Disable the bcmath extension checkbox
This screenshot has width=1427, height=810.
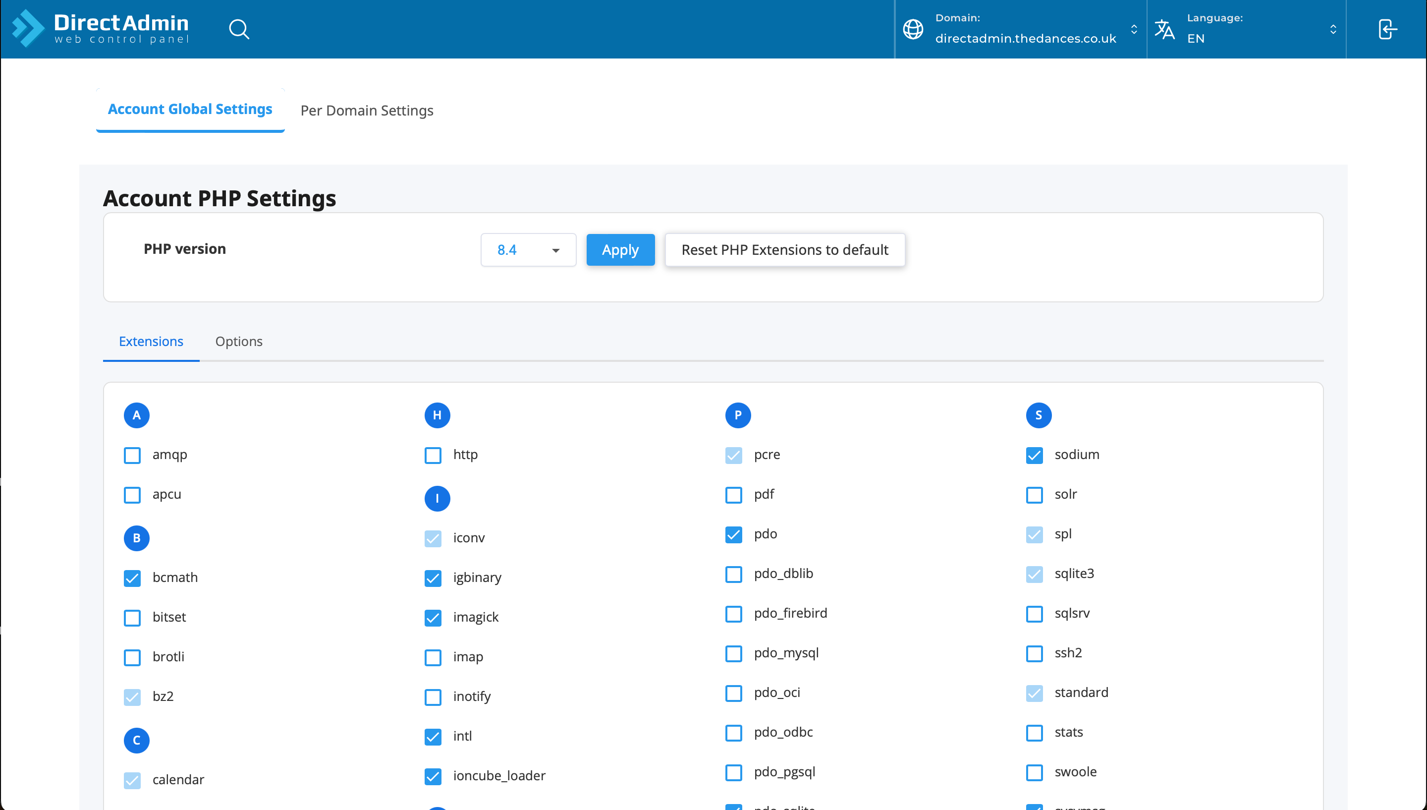click(x=132, y=578)
